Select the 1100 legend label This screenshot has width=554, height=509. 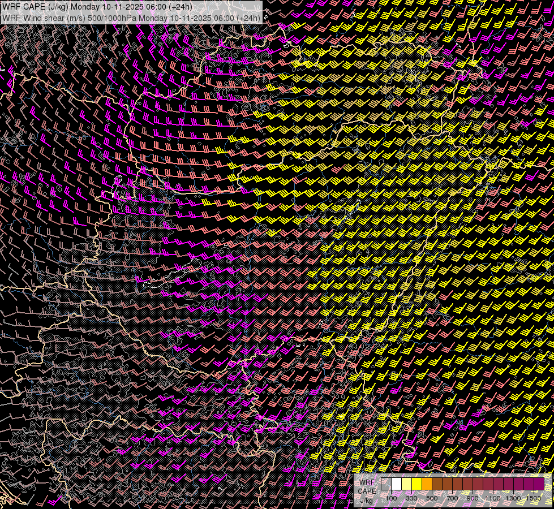pos(493,498)
